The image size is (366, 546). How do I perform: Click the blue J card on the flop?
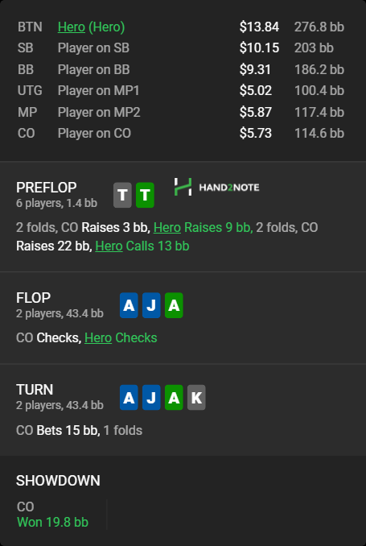[x=151, y=305]
